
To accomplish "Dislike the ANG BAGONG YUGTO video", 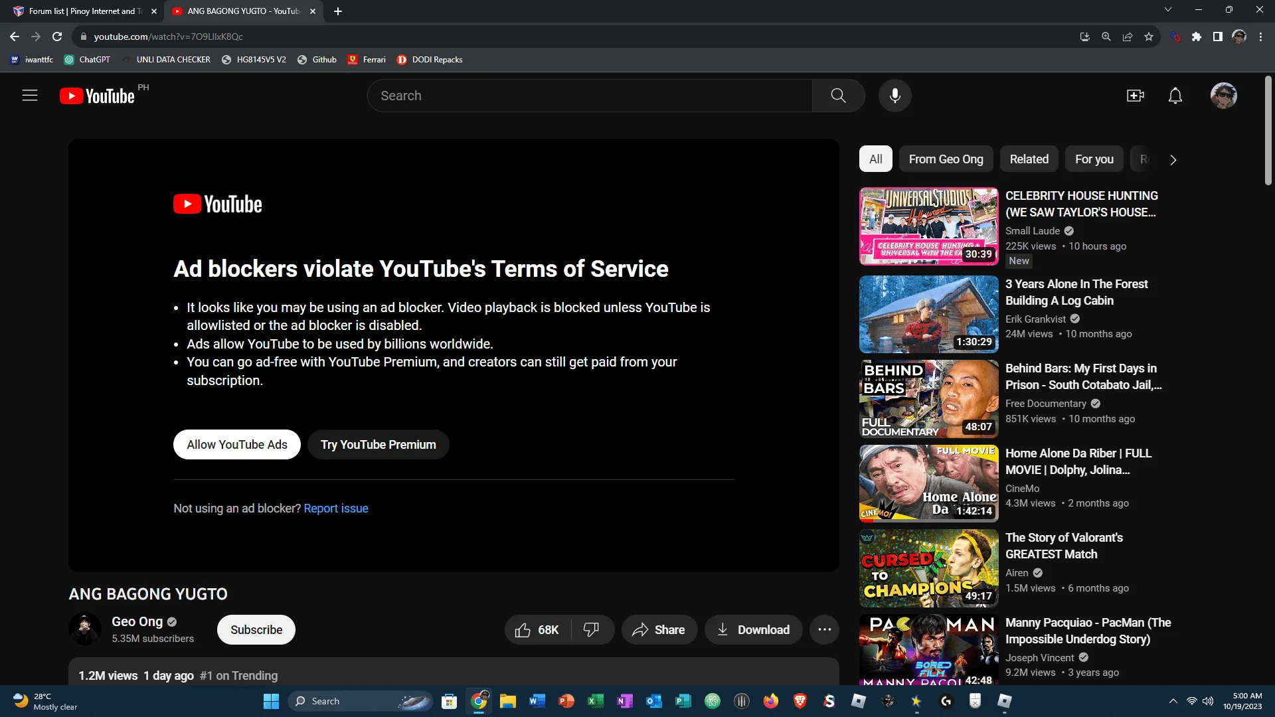I will pyautogui.click(x=591, y=630).
